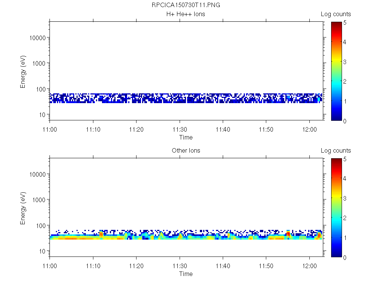Click the 11:00 time tick of bottom plot
This screenshot has height=288, width=384.
pyautogui.click(x=50, y=266)
